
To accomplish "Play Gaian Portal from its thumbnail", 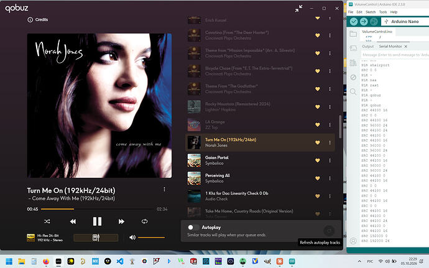I will point(194,160).
